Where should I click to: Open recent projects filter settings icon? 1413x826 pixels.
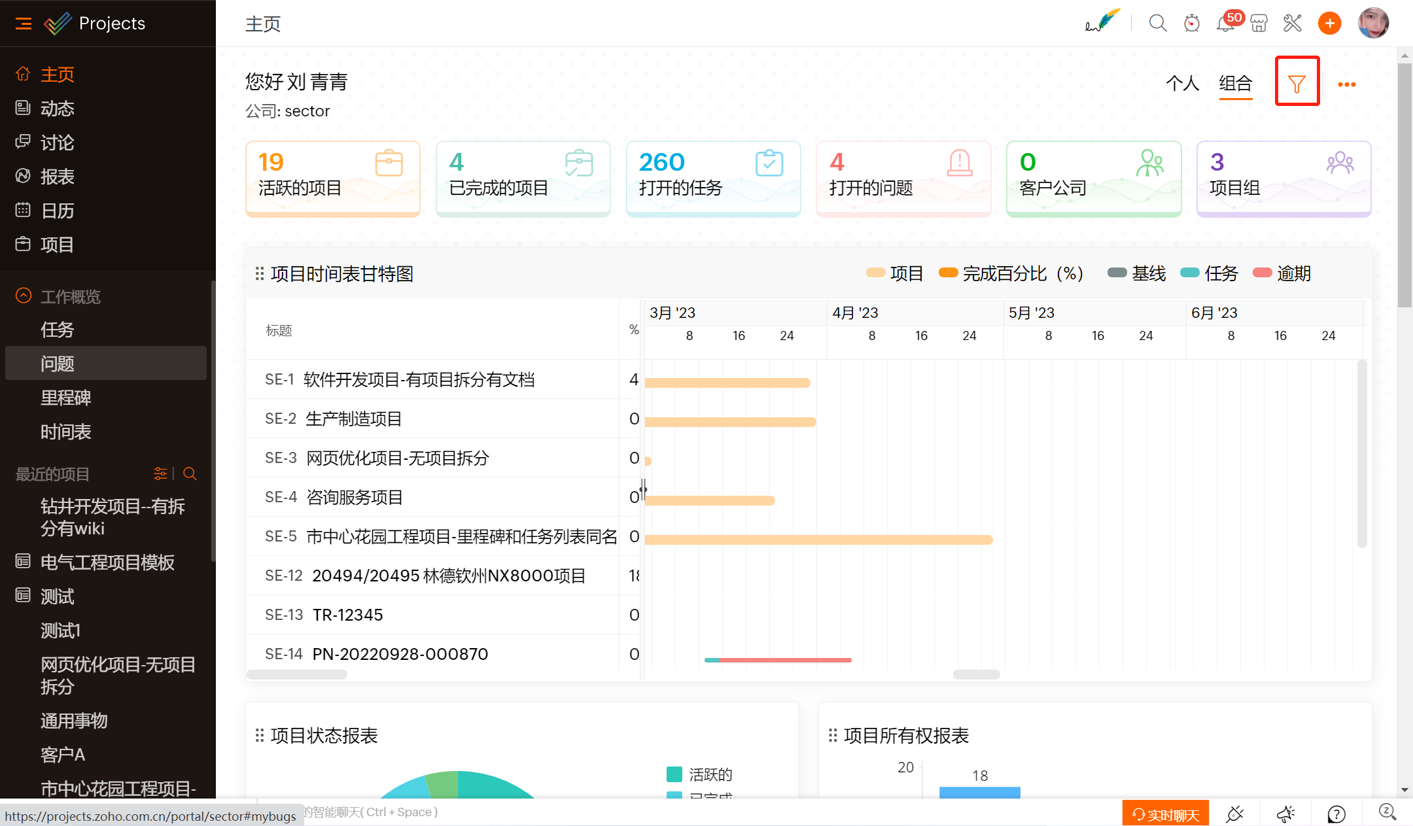(160, 473)
